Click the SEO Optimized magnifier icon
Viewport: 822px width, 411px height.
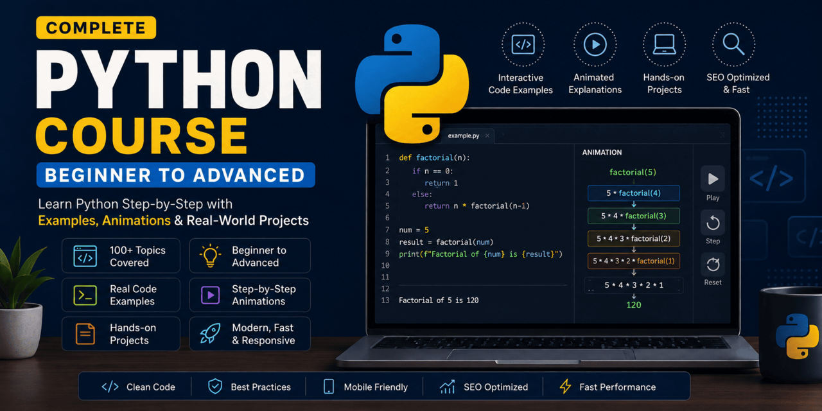[733, 44]
